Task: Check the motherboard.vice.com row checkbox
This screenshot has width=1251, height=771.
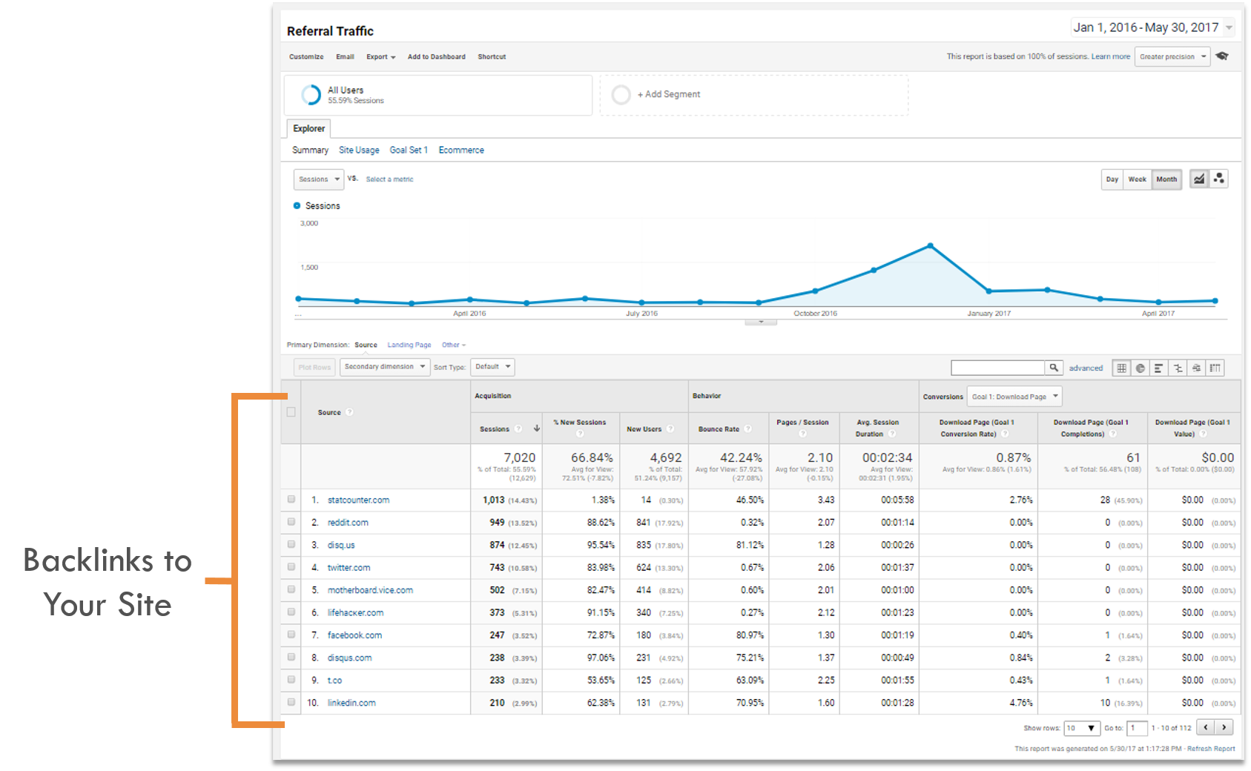Action: [x=291, y=589]
